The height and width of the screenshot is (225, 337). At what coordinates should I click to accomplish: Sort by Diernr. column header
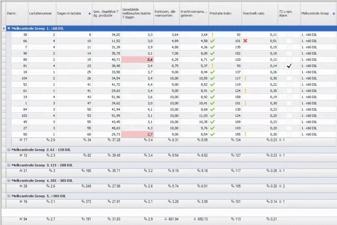point(17,13)
